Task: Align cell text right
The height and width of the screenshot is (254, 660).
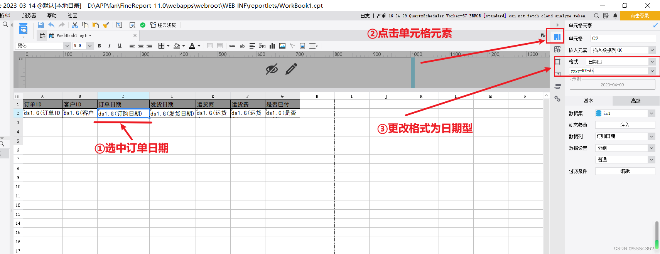Action: [x=149, y=46]
